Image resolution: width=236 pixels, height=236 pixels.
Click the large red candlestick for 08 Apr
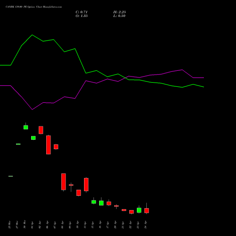click(64, 182)
